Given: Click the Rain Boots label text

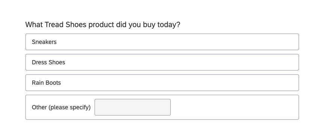Looking at the screenshot, I should 47,83.
